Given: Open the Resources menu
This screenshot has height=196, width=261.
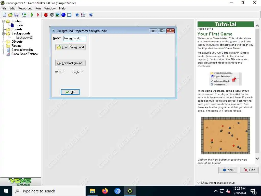Looking at the screenshot, I should click(x=25, y=8).
